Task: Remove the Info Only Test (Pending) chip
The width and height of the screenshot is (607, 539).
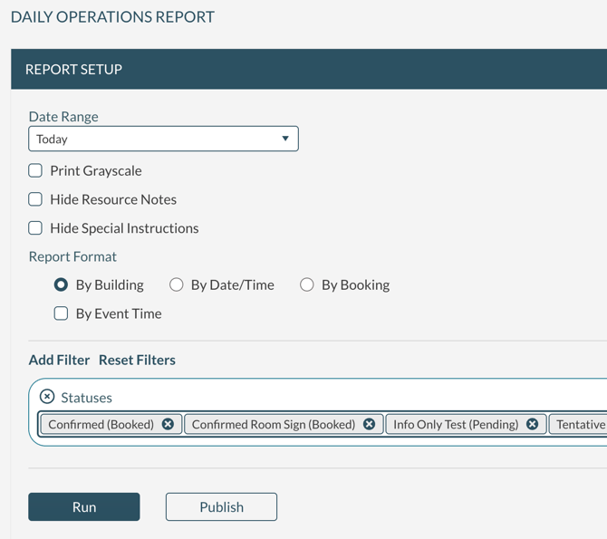Action: click(x=533, y=424)
